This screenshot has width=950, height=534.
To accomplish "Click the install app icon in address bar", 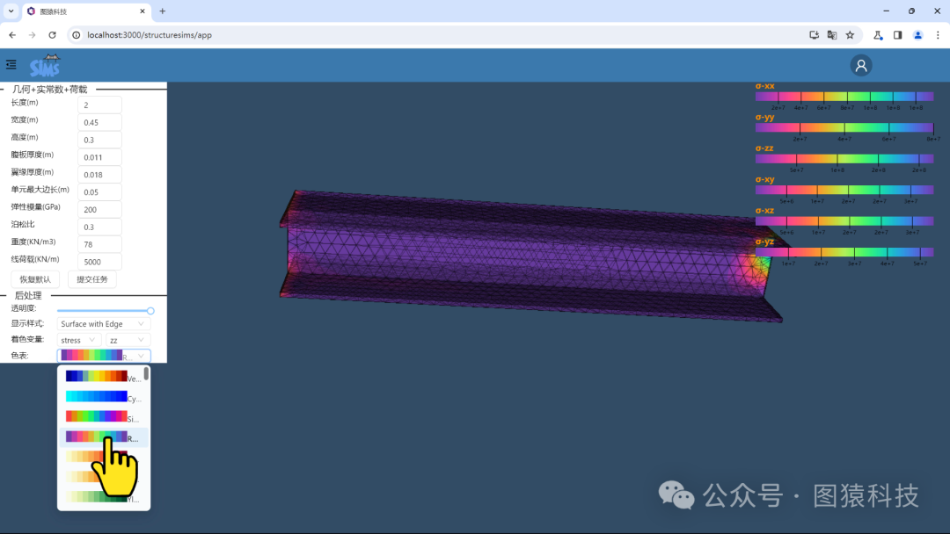I will pyautogui.click(x=814, y=35).
